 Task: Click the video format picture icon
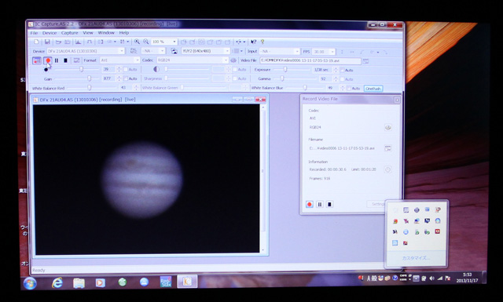pos(174,51)
